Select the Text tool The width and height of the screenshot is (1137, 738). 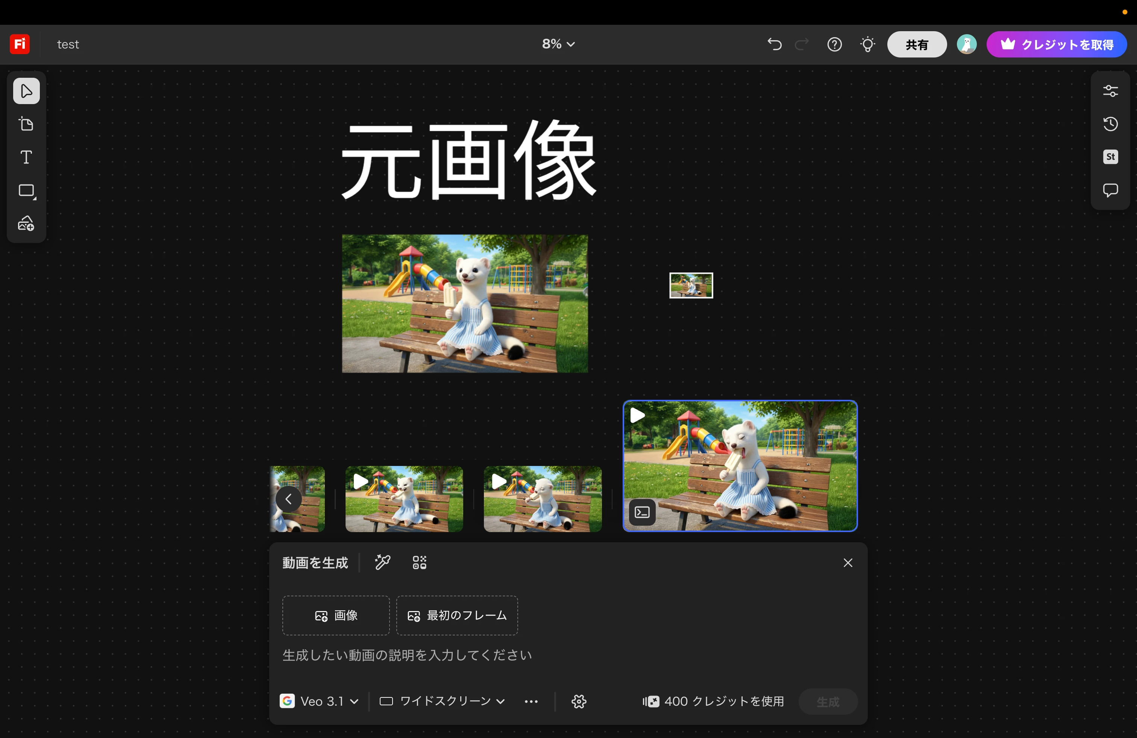[x=26, y=157]
